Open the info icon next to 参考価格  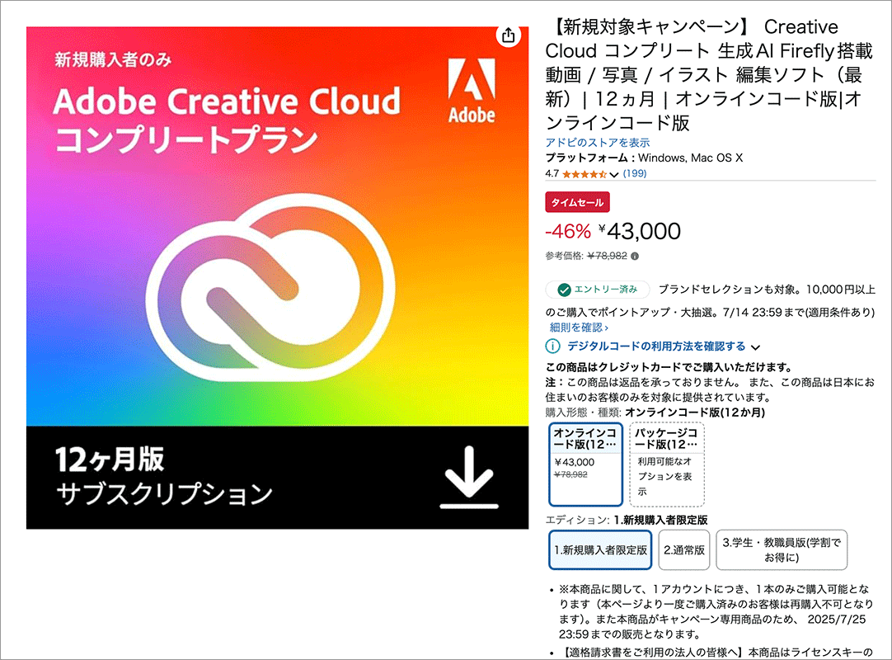[x=635, y=257]
